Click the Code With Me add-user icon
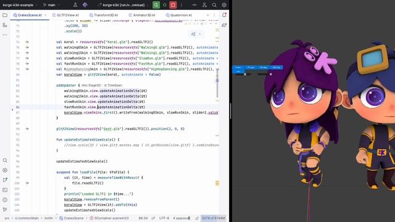The image size is (395, 222). [204, 5]
